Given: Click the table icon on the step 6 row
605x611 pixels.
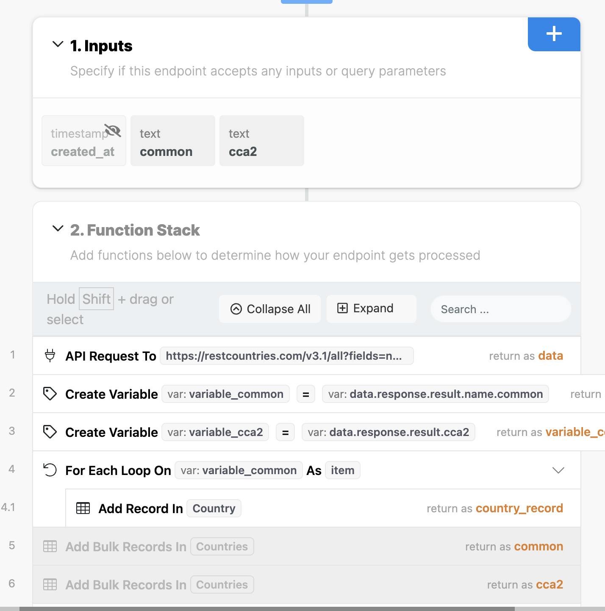Looking at the screenshot, I should [50, 585].
